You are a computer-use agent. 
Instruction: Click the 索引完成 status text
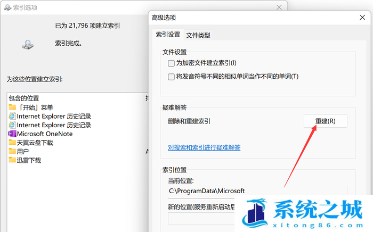(x=69, y=43)
